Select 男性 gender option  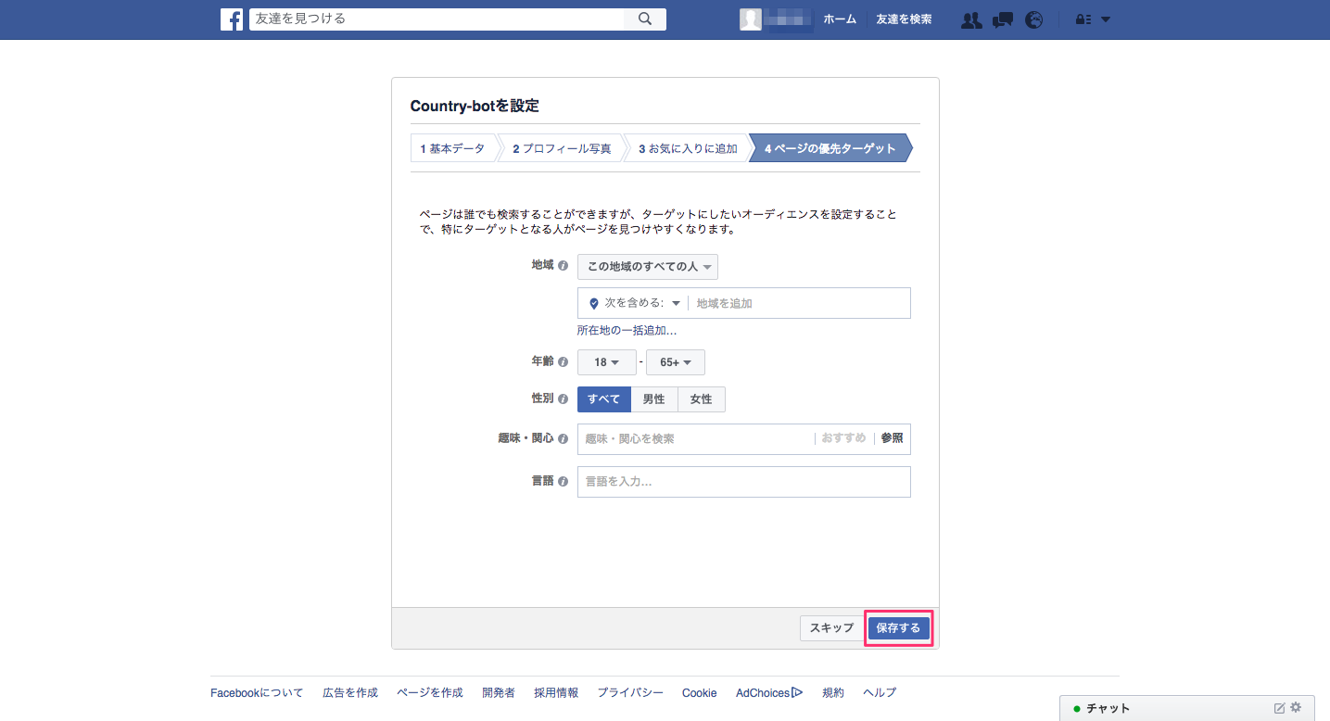[x=654, y=399]
